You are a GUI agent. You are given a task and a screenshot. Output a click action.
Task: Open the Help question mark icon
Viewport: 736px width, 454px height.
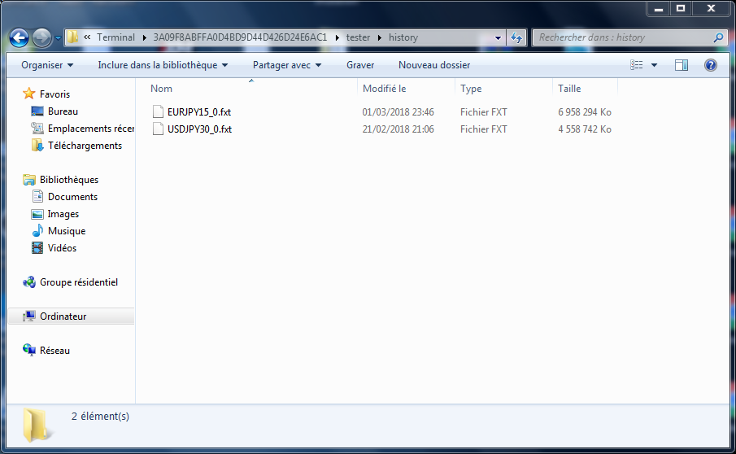[x=710, y=65]
